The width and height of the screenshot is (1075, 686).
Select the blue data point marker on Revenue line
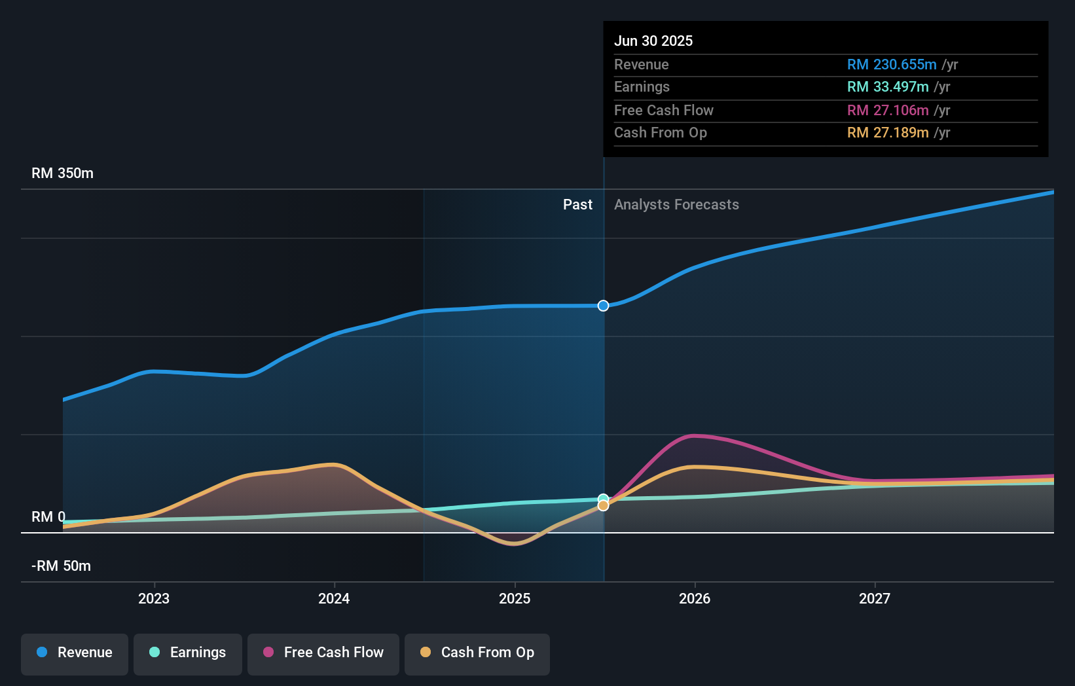(x=603, y=305)
